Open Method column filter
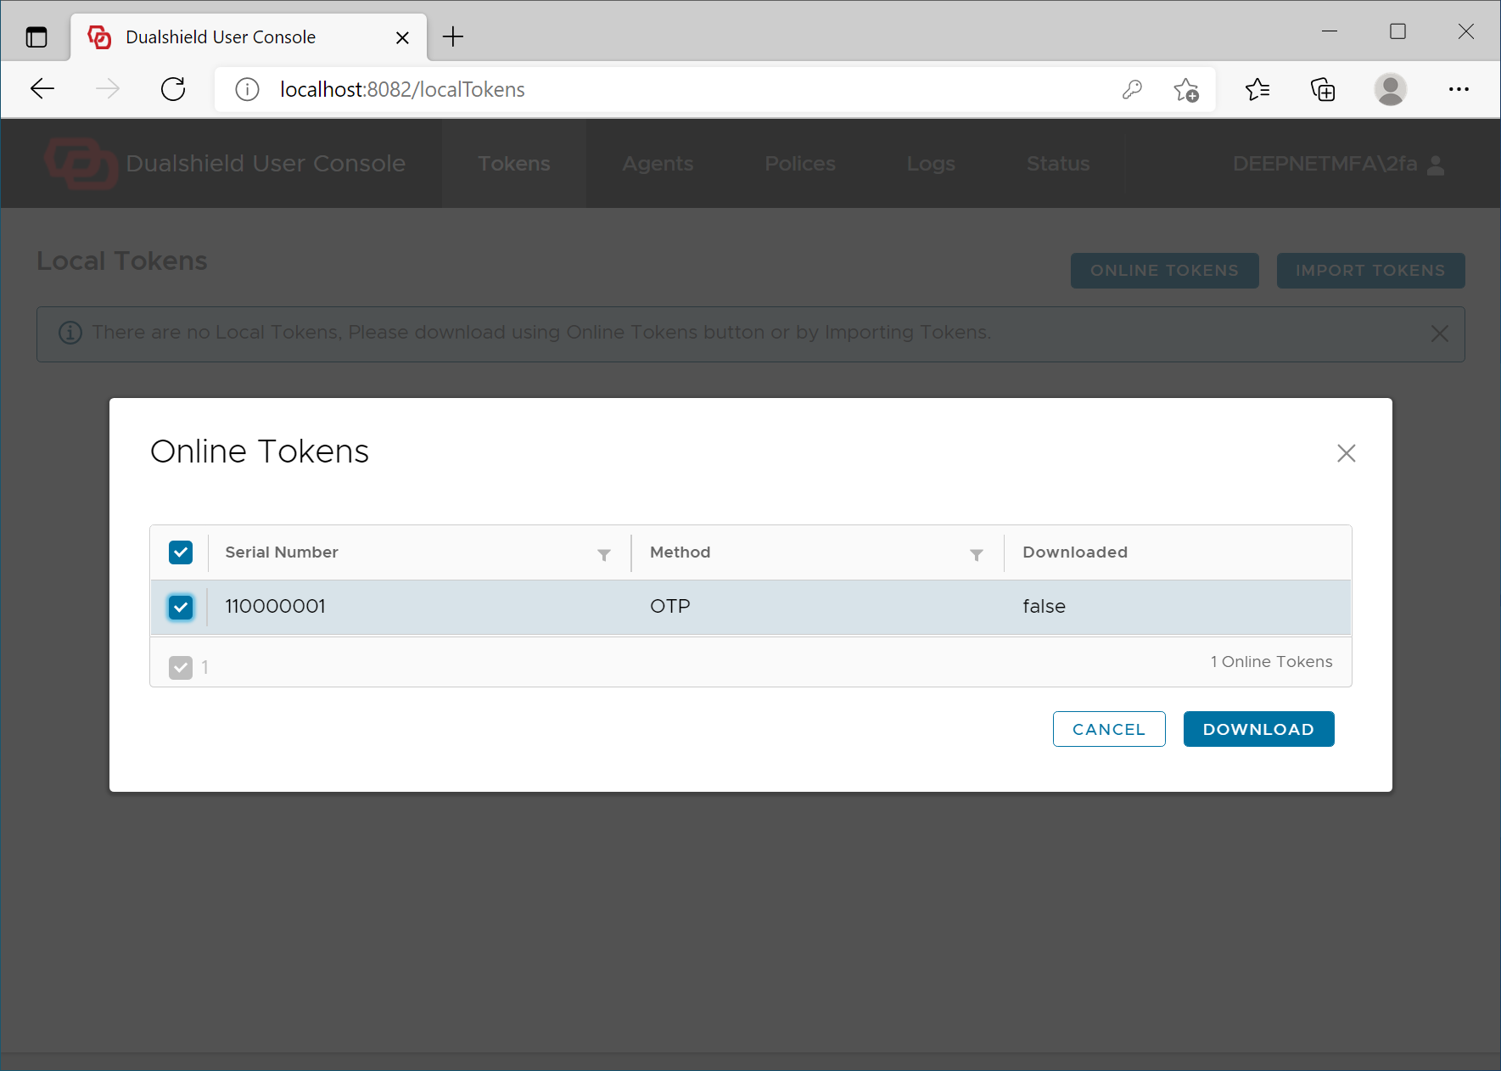The image size is (1501, 1071). [x=977, y=555]
